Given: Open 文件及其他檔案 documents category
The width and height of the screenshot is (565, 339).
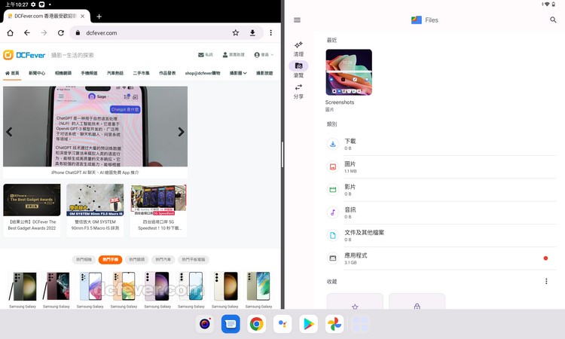Looking at the screenshot, I should pyautogui.click(x=441, y=235).
